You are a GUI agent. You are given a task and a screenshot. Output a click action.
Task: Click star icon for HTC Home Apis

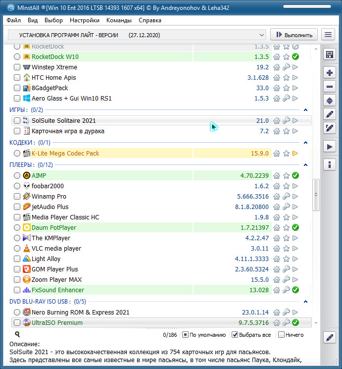(x=286, y=77)
